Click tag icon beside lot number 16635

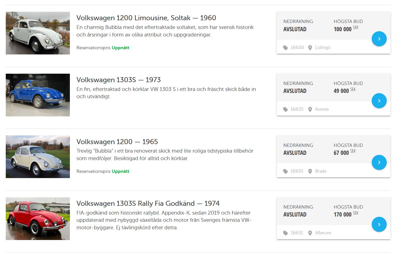click(x=285, y=109)
